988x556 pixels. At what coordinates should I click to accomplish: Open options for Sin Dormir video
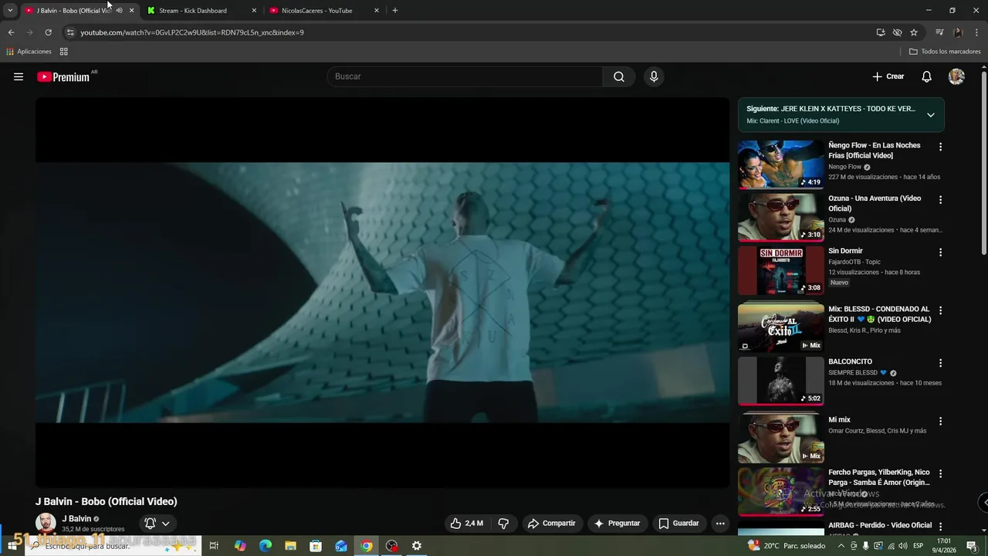pyautogui.click(x=940, y=253)
